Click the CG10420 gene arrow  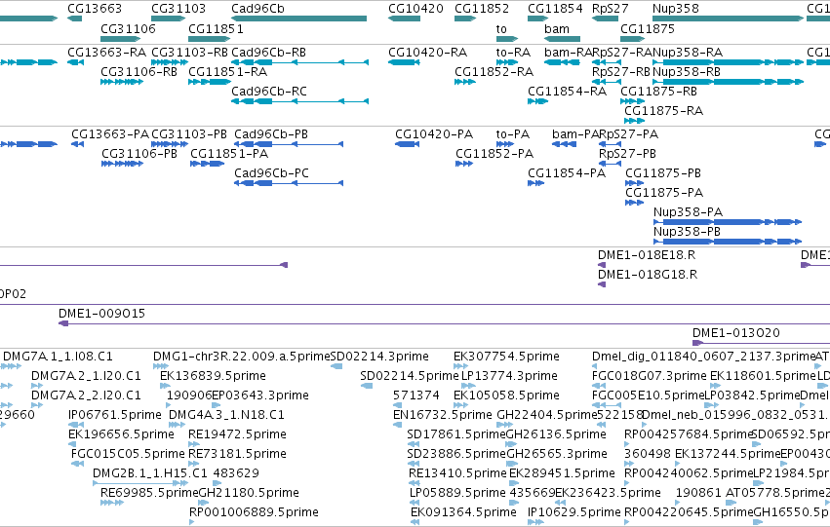click(x=404, y=19)
